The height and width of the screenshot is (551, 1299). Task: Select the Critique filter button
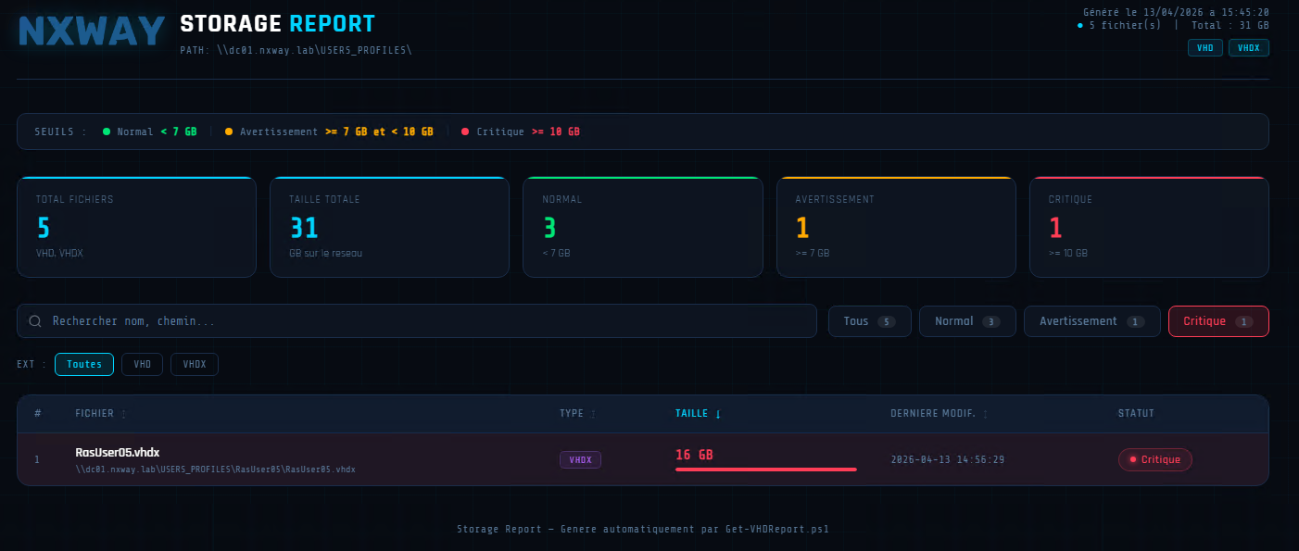tap(1217, 321)
